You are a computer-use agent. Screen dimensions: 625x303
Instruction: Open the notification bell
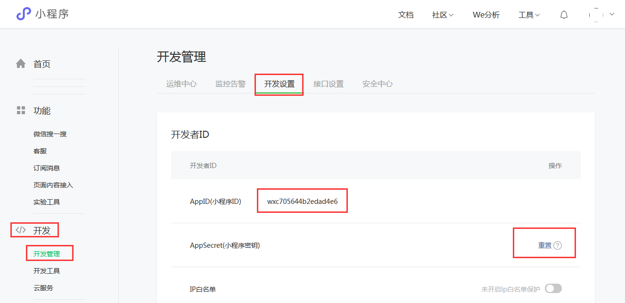[564, 15]
